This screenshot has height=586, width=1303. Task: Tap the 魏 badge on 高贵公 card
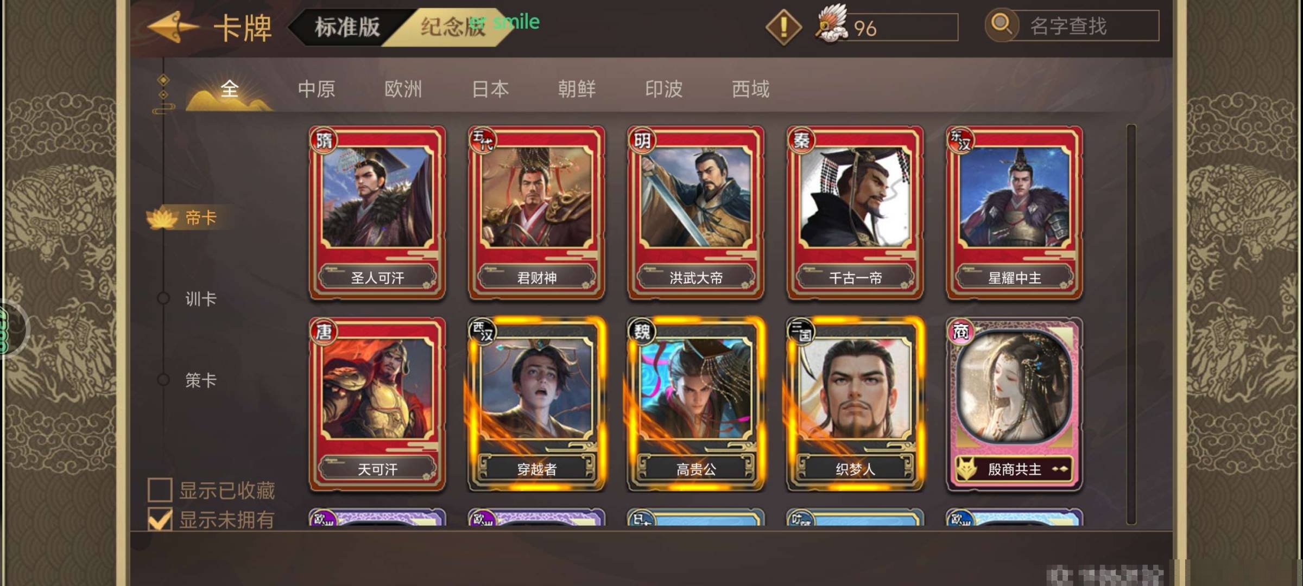pyautogui.click(x=642, y=331)
